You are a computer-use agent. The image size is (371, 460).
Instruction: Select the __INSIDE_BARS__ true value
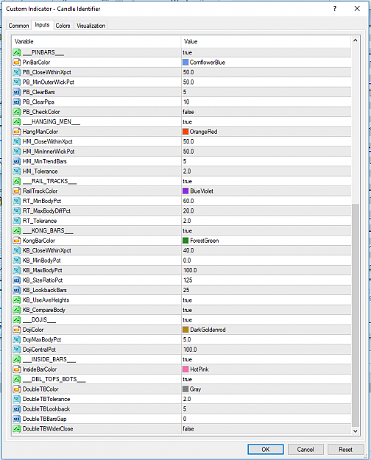pyautogui.click(x=187, y=359)
